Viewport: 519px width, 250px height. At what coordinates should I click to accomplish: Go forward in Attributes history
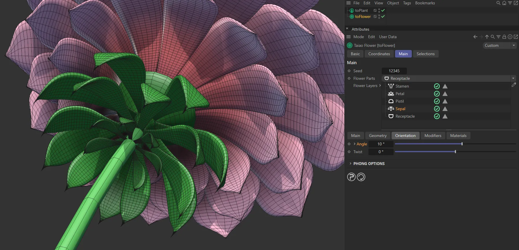click(481, 37)
